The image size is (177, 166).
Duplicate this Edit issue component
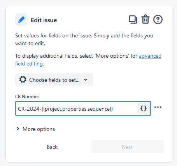[133, 19]
